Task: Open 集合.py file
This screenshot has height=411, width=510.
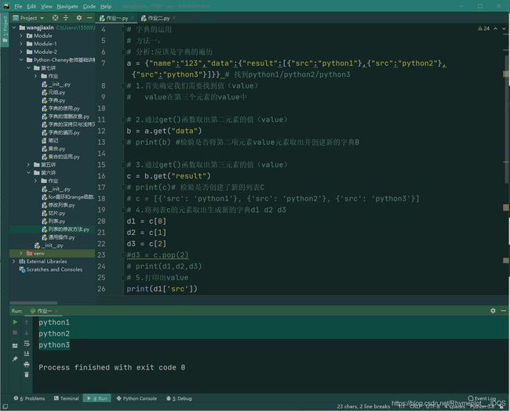Action: [53, 149]
